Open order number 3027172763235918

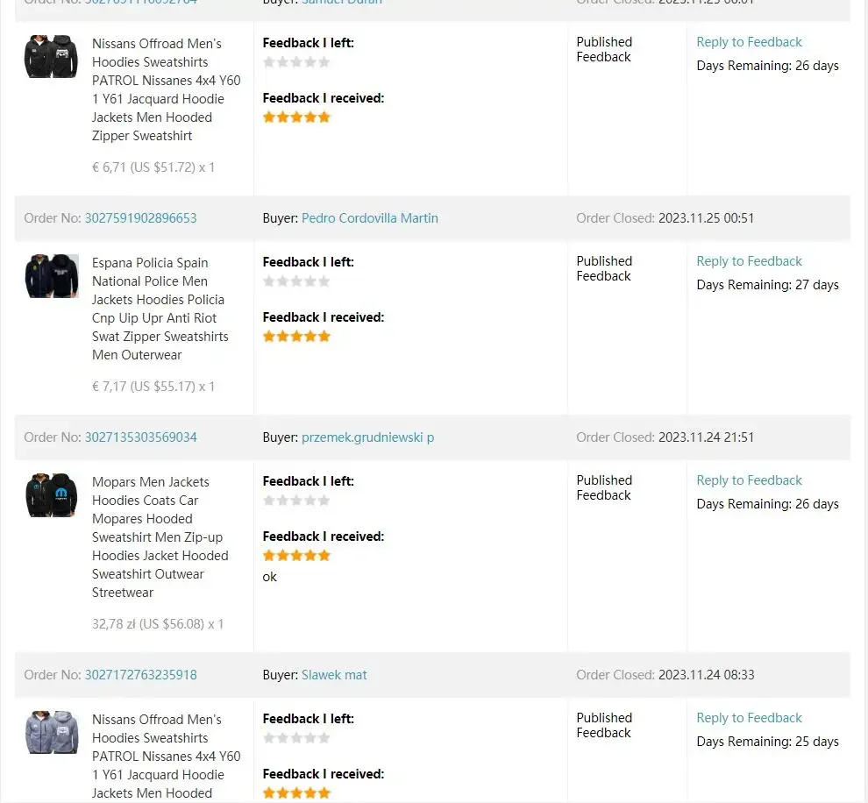tap(140, 675)
